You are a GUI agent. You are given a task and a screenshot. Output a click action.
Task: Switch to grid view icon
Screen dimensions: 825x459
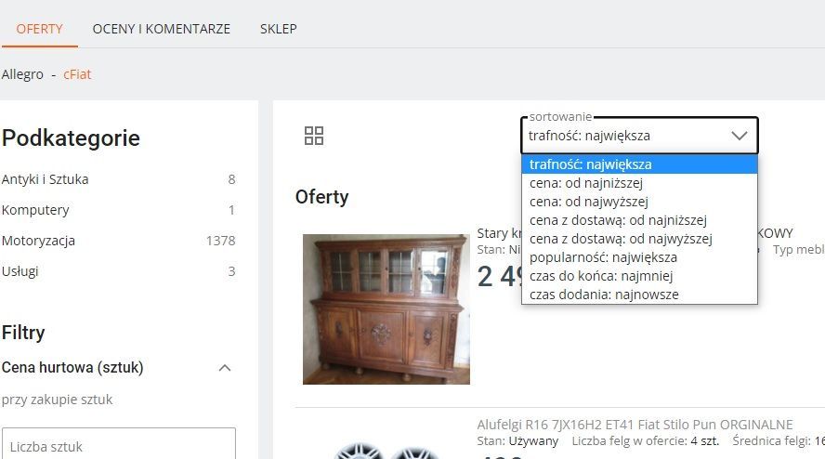pyautogui.click(x=314, y=136)
